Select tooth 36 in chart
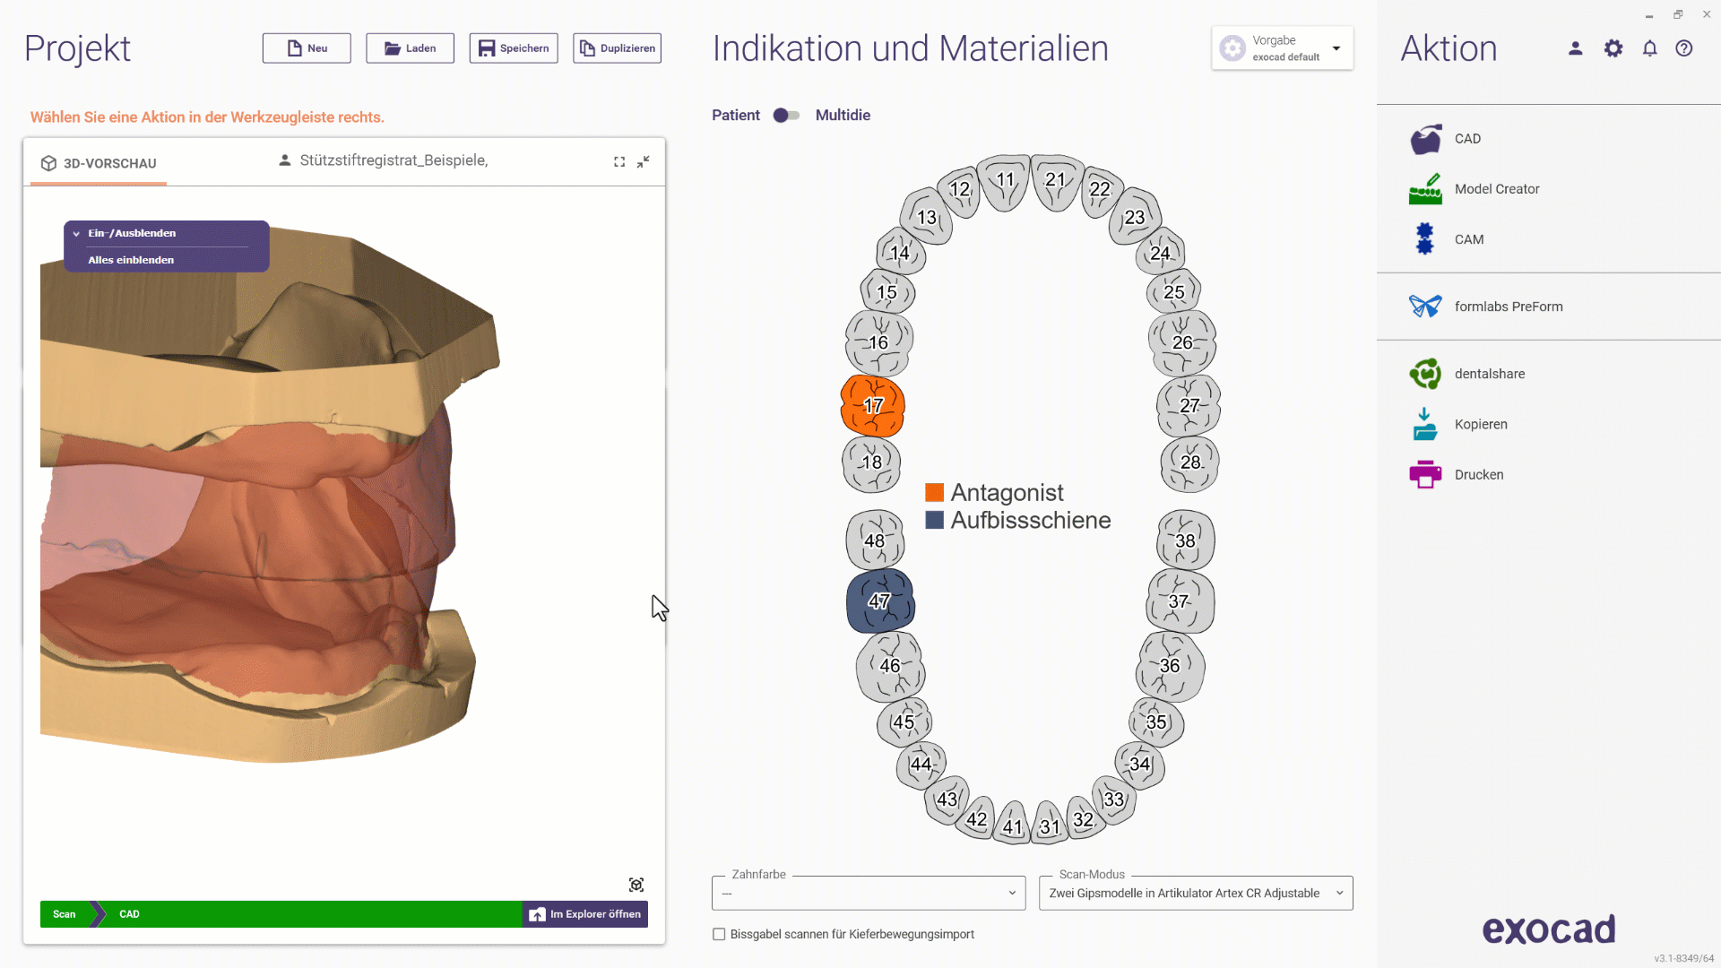Viewport: 1721px width, 968px height. (1170, 666)
